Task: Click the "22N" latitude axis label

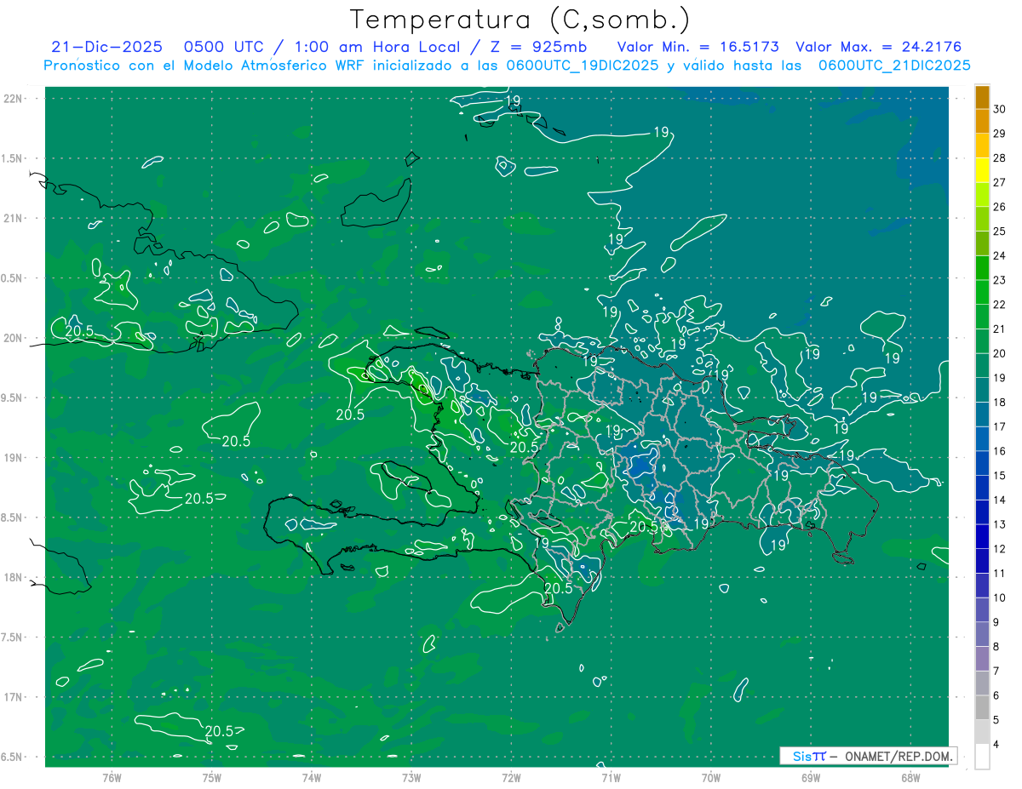Action: click(14, 99)
